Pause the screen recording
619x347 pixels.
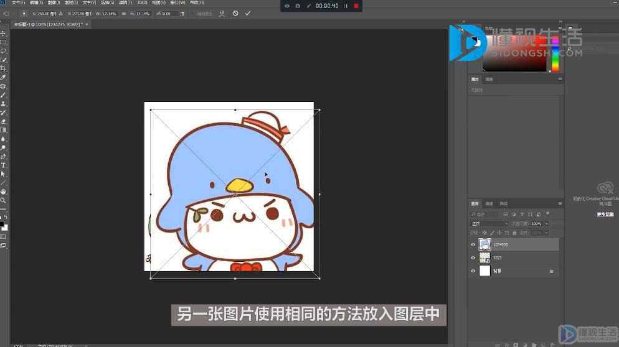coord(346,6)
